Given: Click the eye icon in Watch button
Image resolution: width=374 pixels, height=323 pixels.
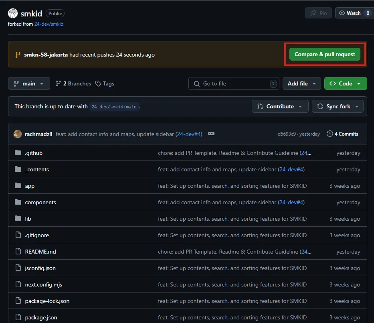Looking at the screenshot, I should [342, 13].
